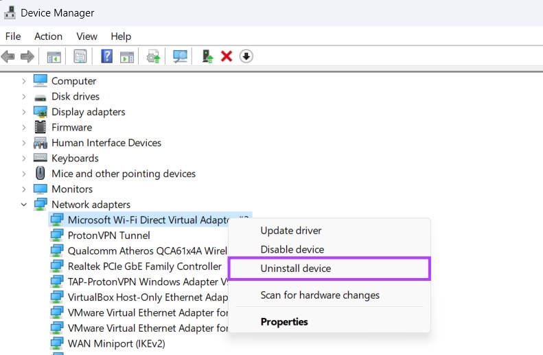This screenshot has width=543, height=355.
Task: Click Scan for hardware changes monitor icon
Action: 180,56
